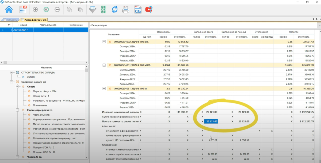Open the red video help icon
This screenshot has width=321, height=163.
tap(149, 10)
